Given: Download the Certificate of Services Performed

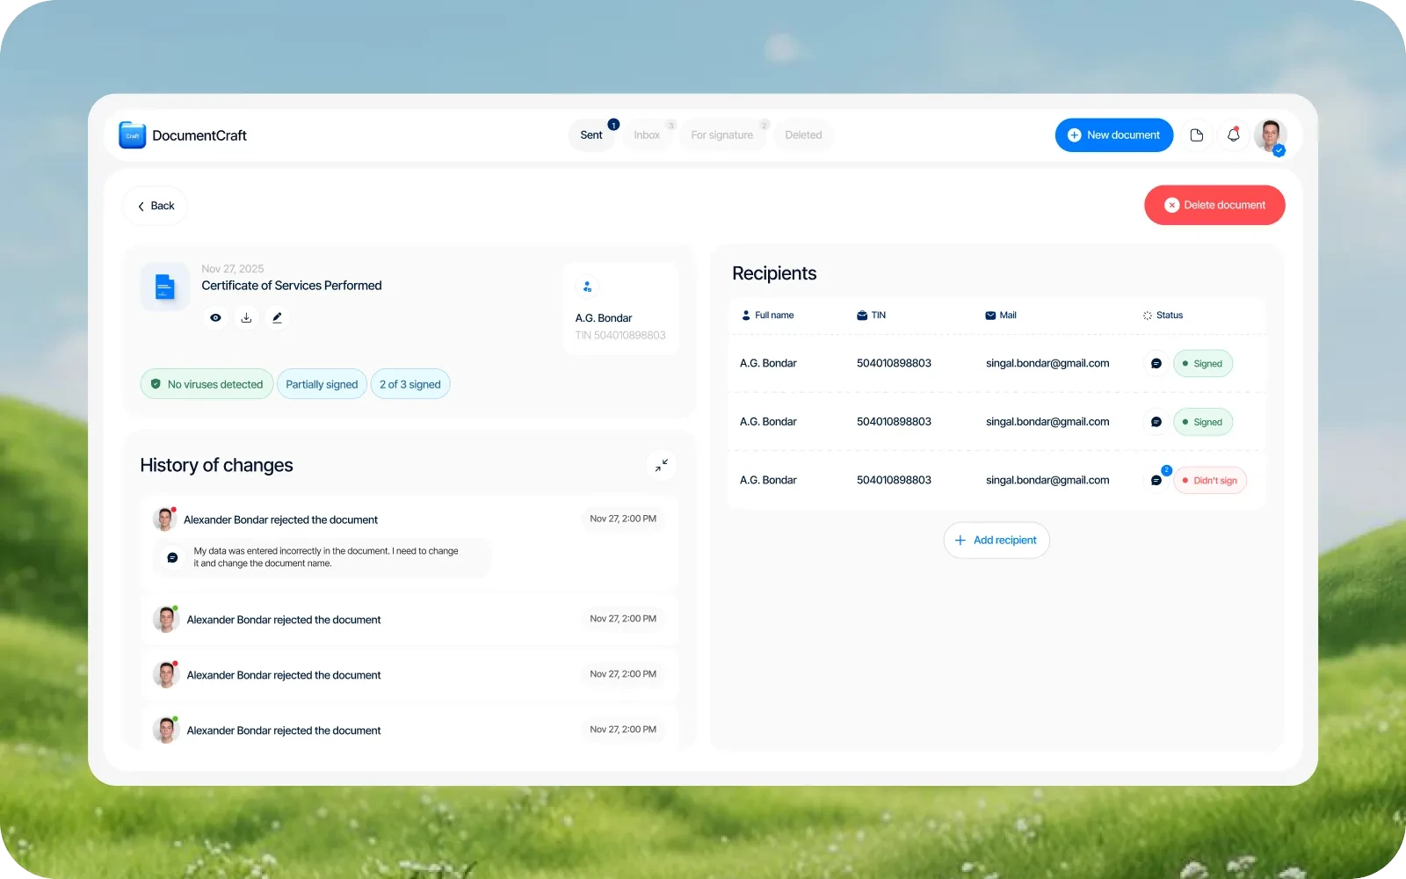Looking at the screenshot, I should click(246, 317).
